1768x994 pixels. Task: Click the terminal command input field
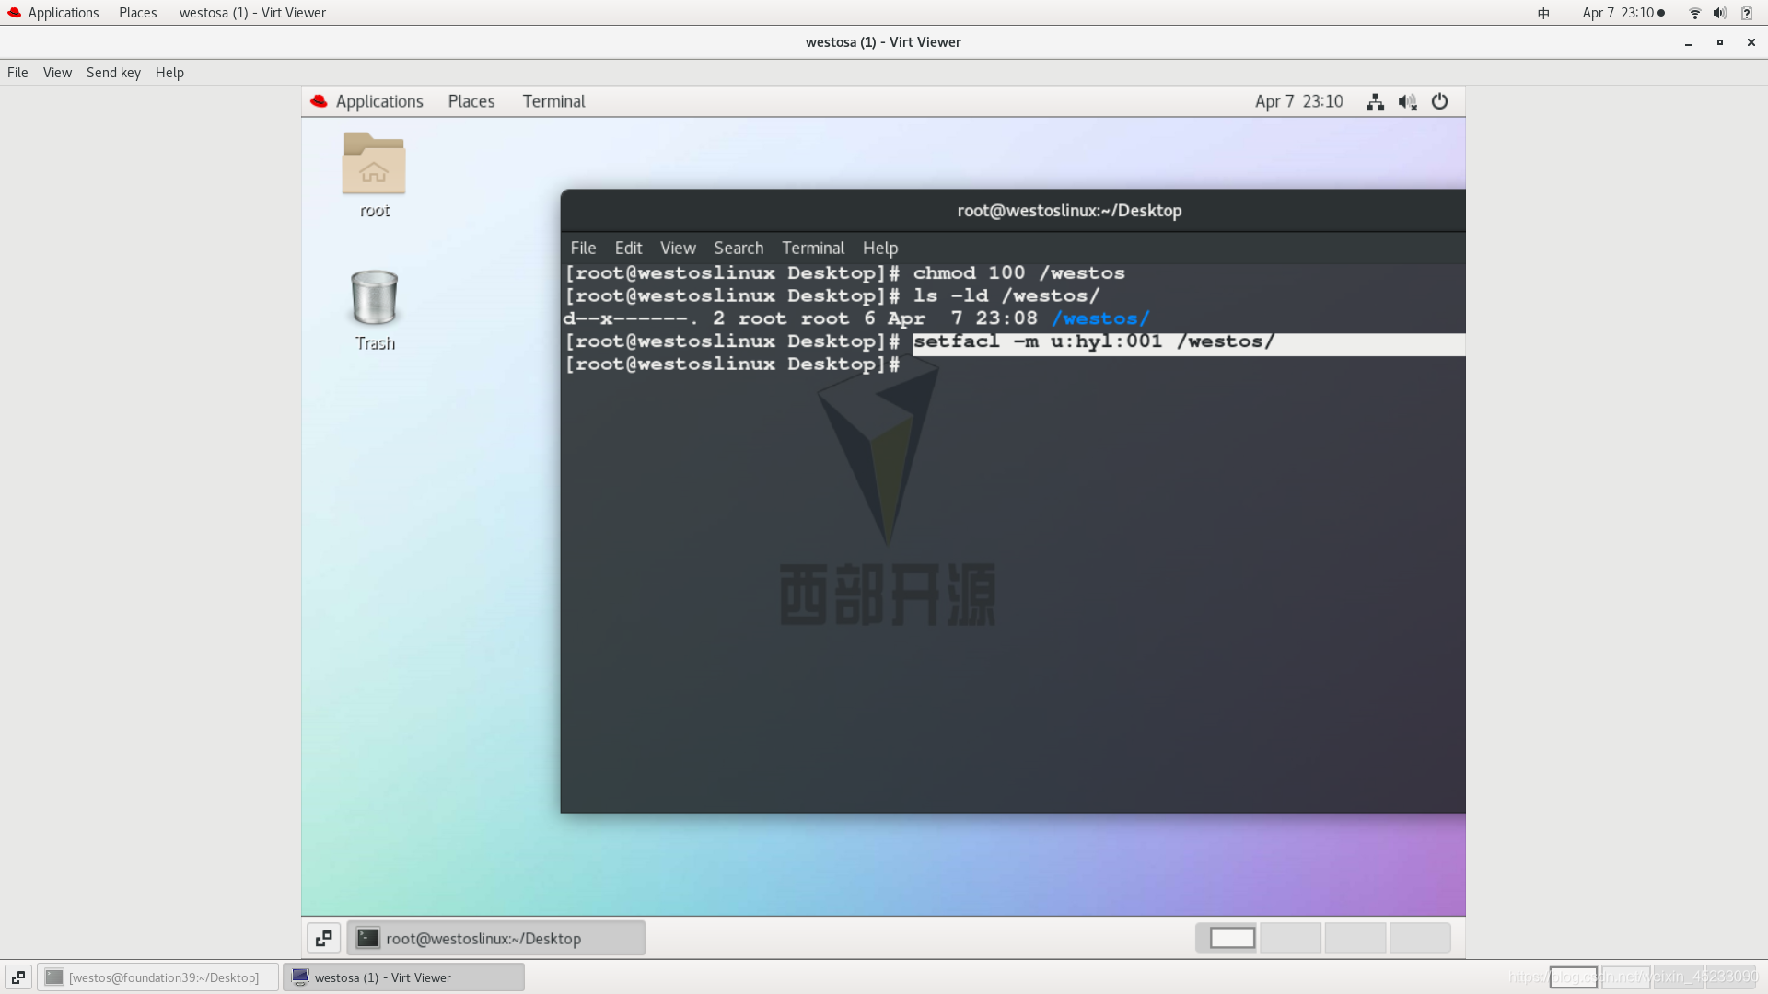click(911, 363)
